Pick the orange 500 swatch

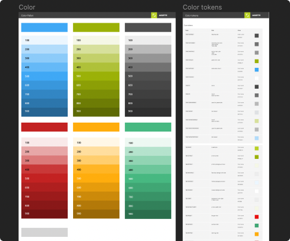point(96,178)
